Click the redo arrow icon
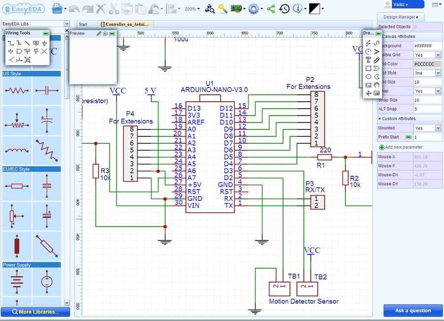The width and height of the screenshot is (444, 321). pyautogui.click(x=87, y=9)
